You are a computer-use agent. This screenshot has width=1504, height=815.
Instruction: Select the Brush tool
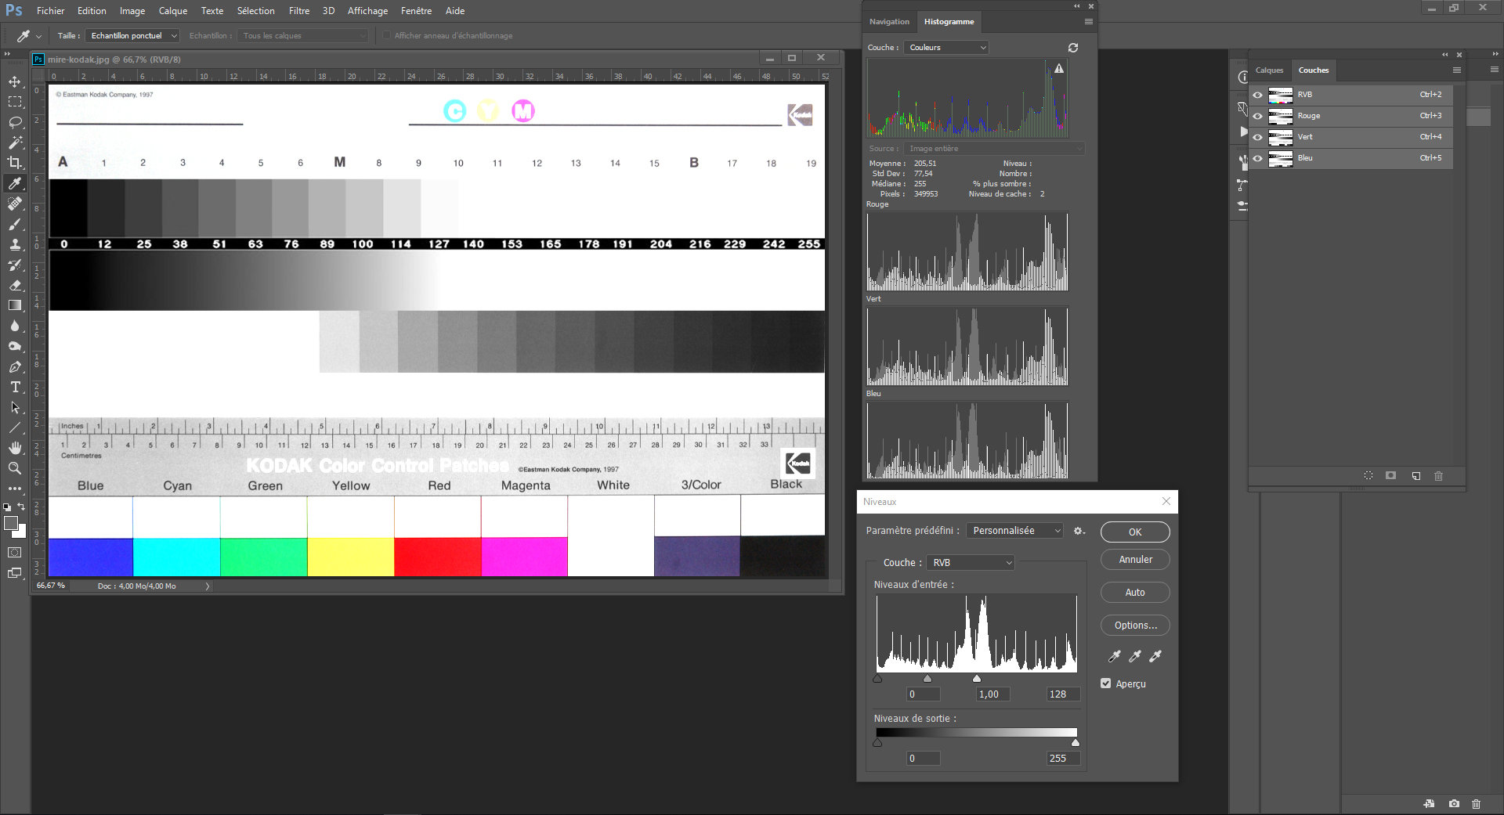15,224
